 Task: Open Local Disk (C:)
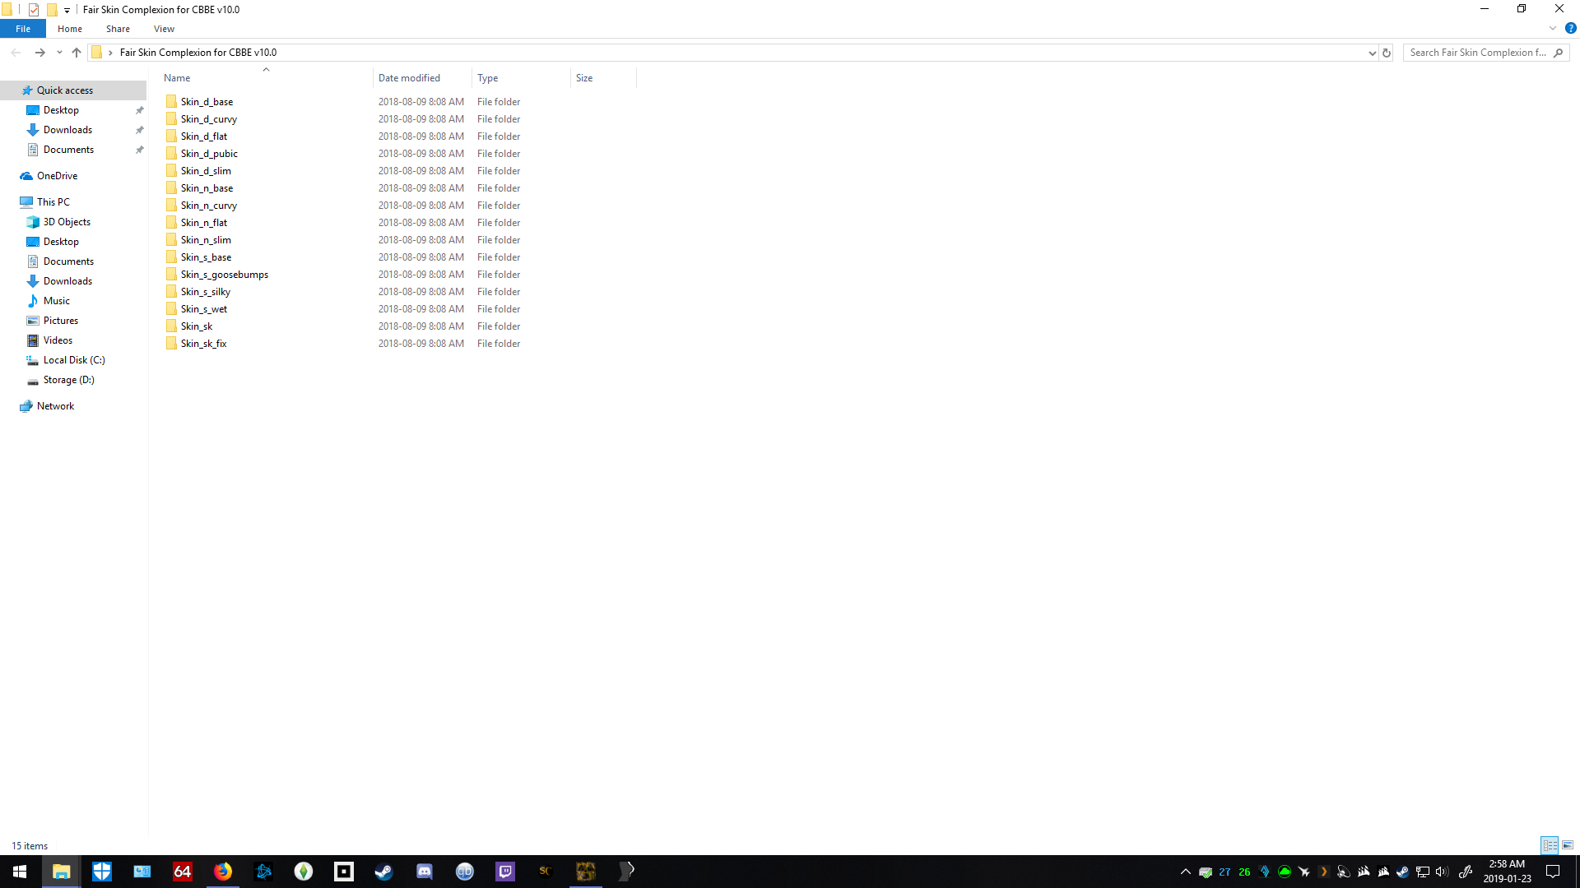point(74,360)
